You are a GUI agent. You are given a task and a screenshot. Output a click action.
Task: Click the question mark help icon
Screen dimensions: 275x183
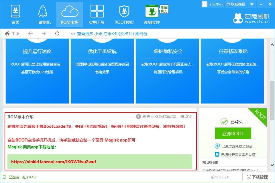tap(138, 117)
